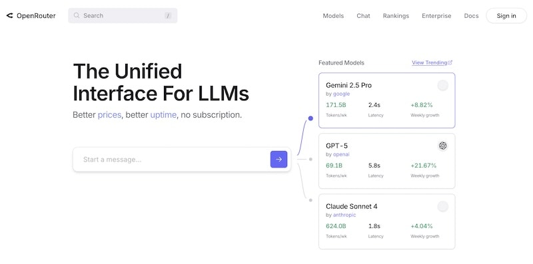
Task: Click the Claude Sonnet 4 provider avatar
Action: pos(442,206)
